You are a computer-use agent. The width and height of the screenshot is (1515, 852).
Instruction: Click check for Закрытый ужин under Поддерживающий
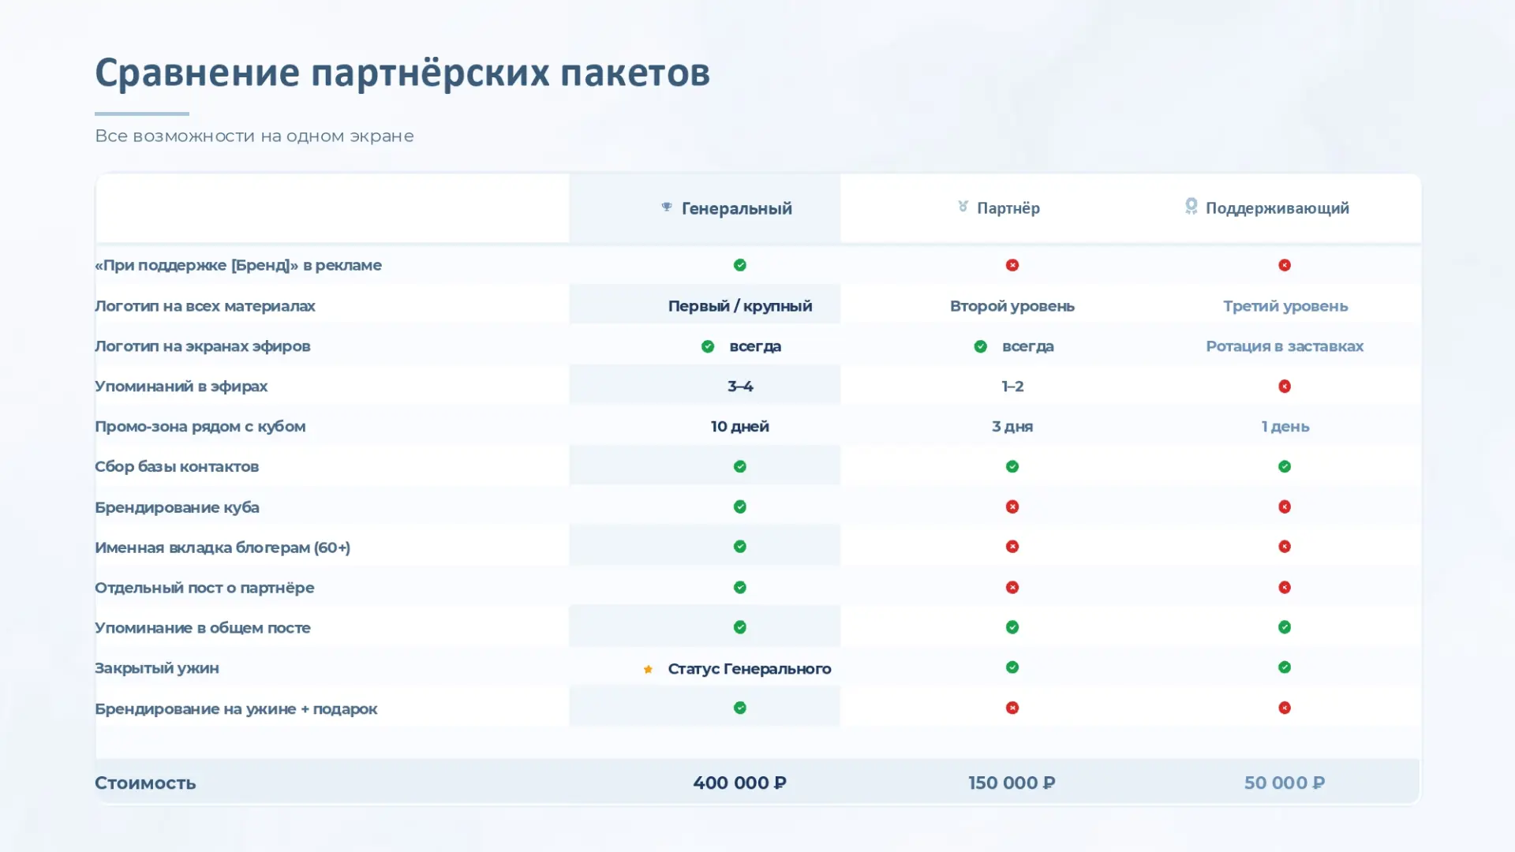[x=1285, y=667]
